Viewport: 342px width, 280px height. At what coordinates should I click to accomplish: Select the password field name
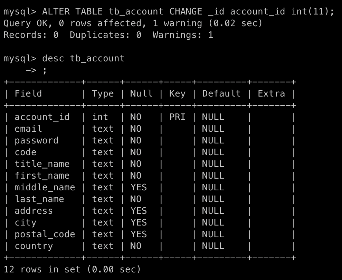click(x=36, y=141)
